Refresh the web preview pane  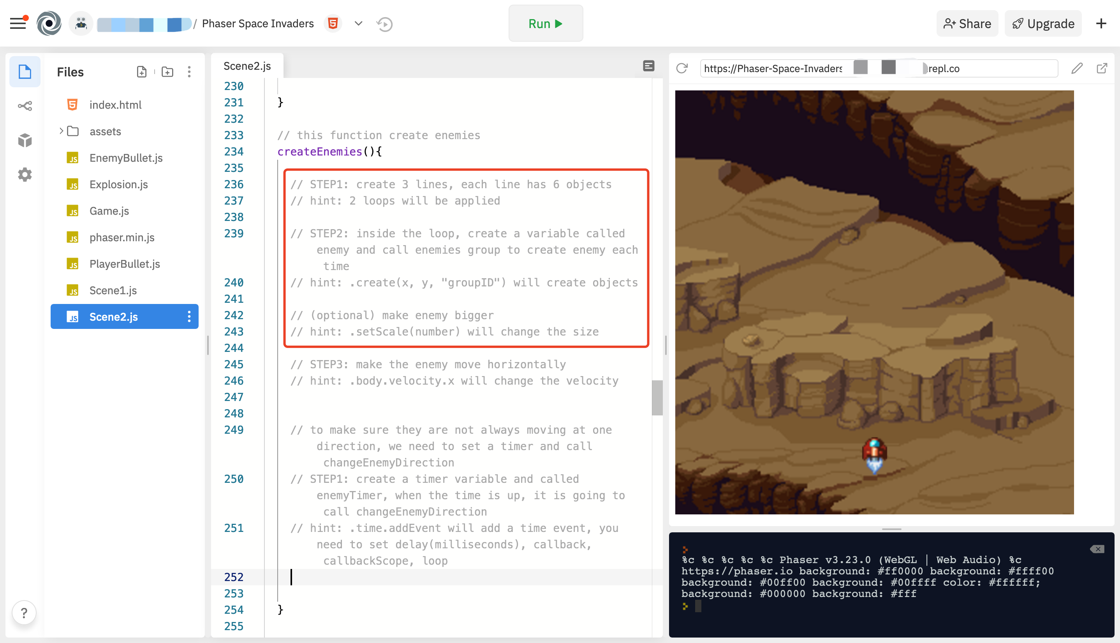(682, 68)
